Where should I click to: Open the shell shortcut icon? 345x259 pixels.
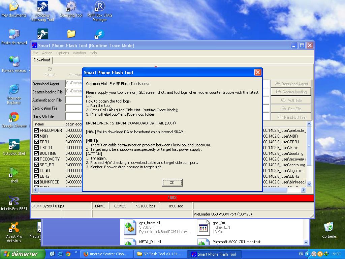click(14, 175)
